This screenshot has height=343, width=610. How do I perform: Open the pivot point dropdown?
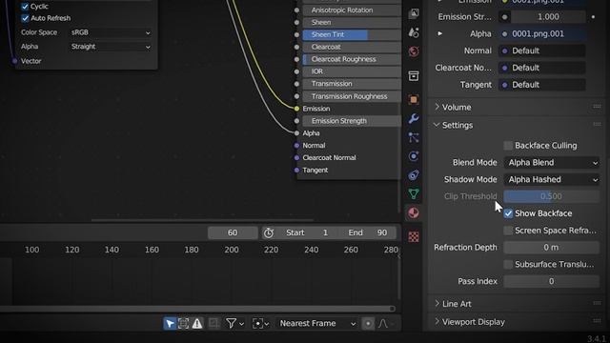click(260, 323)
